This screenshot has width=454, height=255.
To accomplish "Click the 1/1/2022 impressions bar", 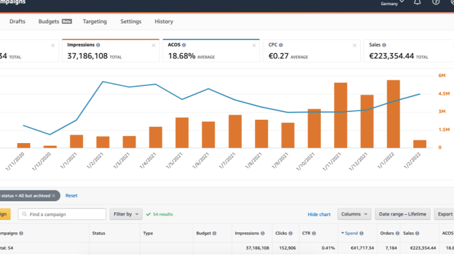I will 394,114.
